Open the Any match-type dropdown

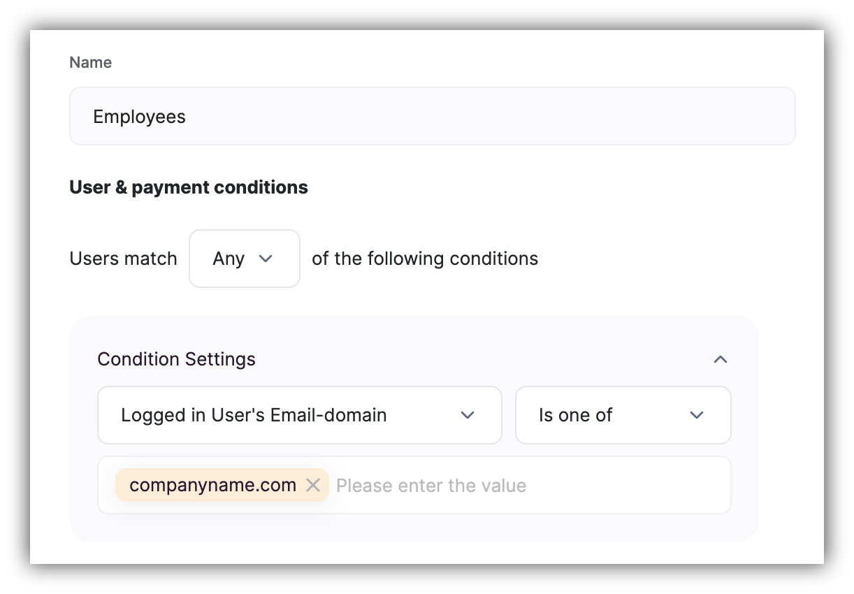[x=245, y=259]
